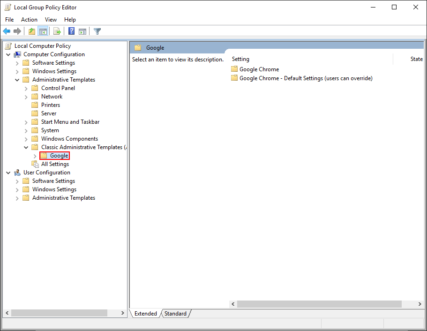
Task: Collapse the User Configuration node
Action: (8, 173)
